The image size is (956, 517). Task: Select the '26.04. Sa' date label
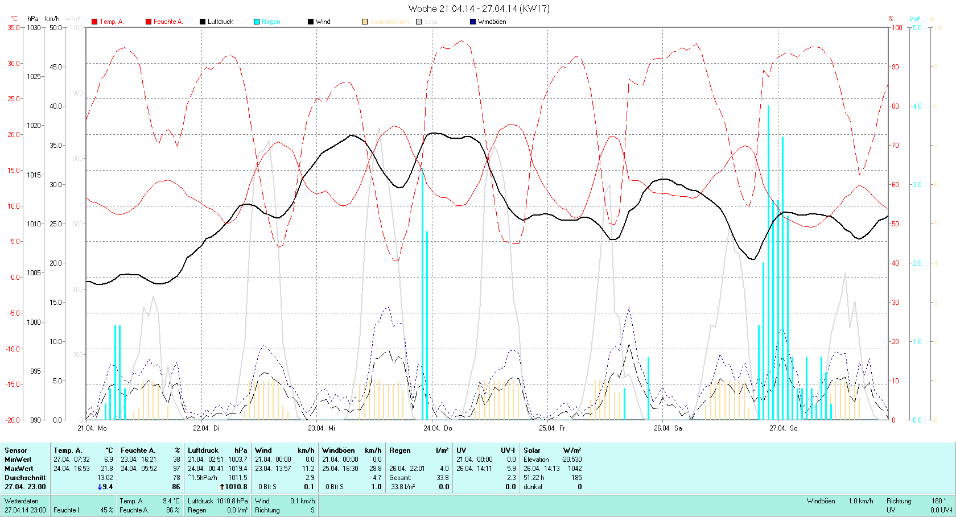click(x=668, y=428)
